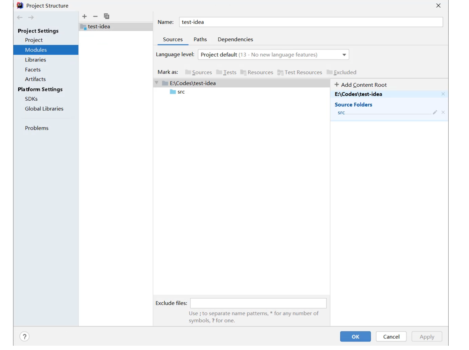Viewport: 469px width, 350px height.
Task: Remove the E:\Codes\test-idea content root
Action: (443, 94)
